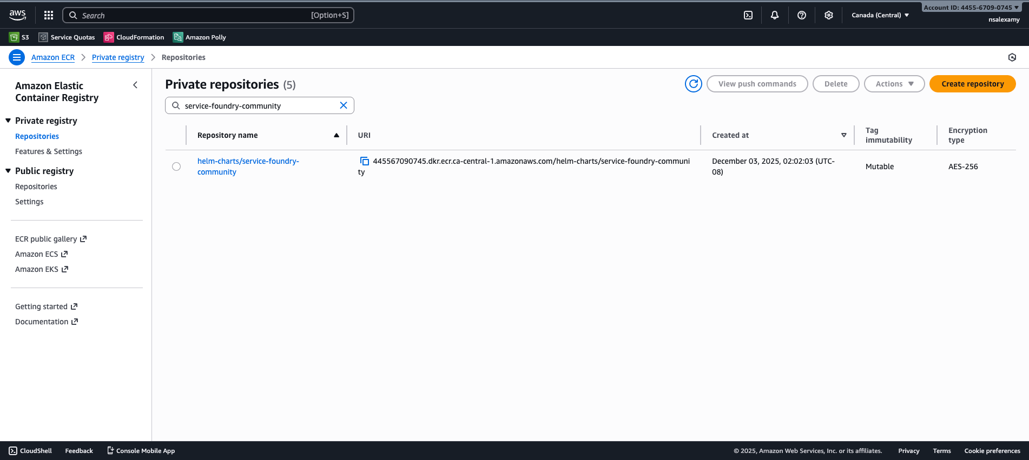Open Console Mobile App link
The width and height of the screenshot is (1029, 460).
coord(141,451)
